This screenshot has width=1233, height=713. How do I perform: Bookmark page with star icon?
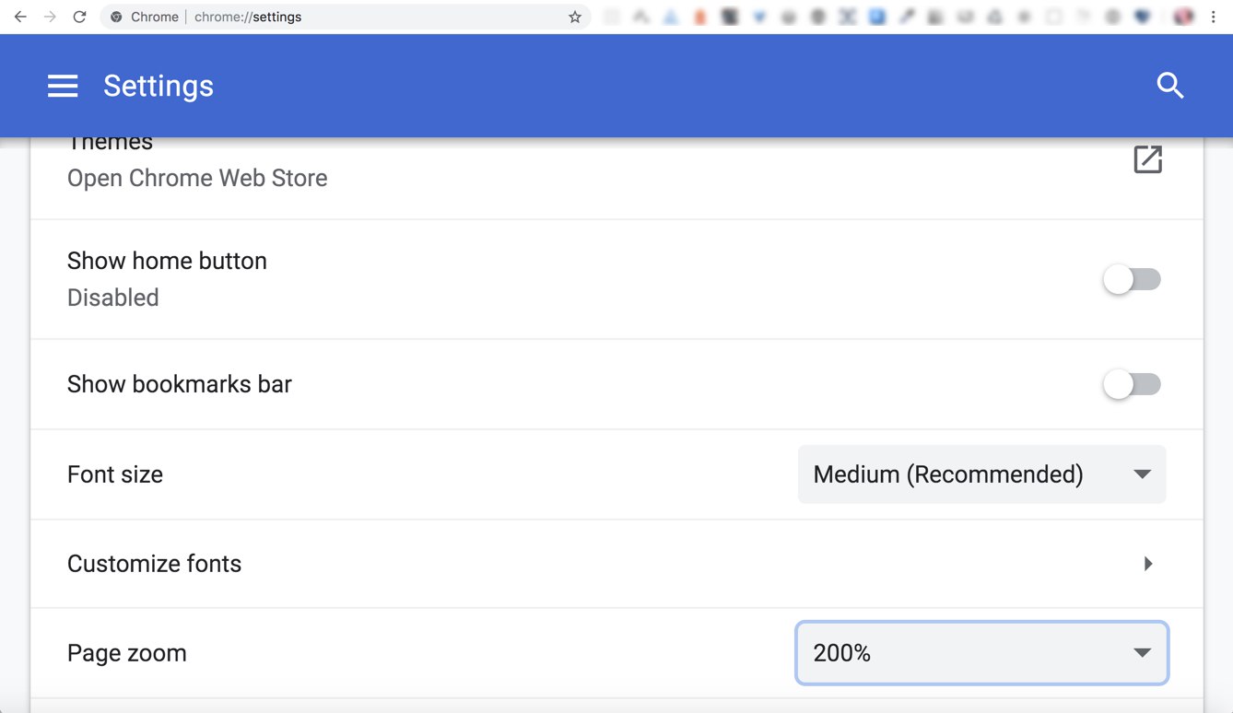coord(575,17)
